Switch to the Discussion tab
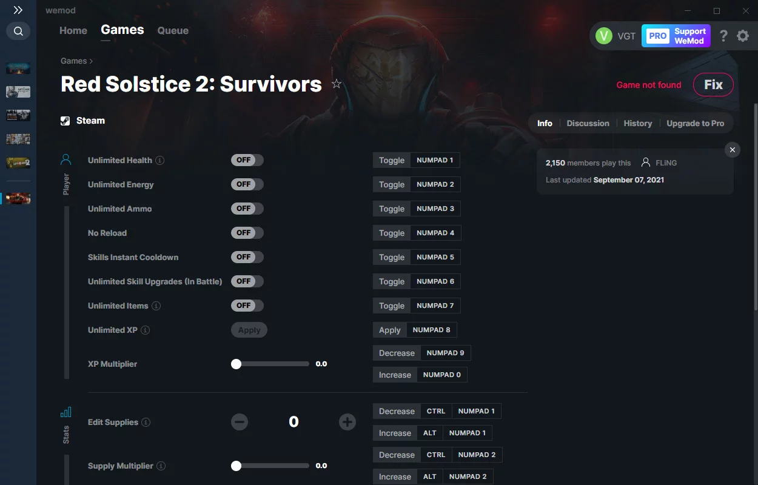Screen dimensions: 758x485 588,123
